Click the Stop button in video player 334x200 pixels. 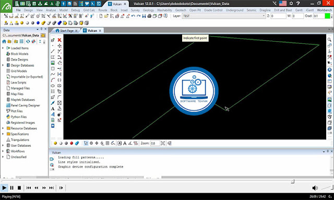coord(19,187)
